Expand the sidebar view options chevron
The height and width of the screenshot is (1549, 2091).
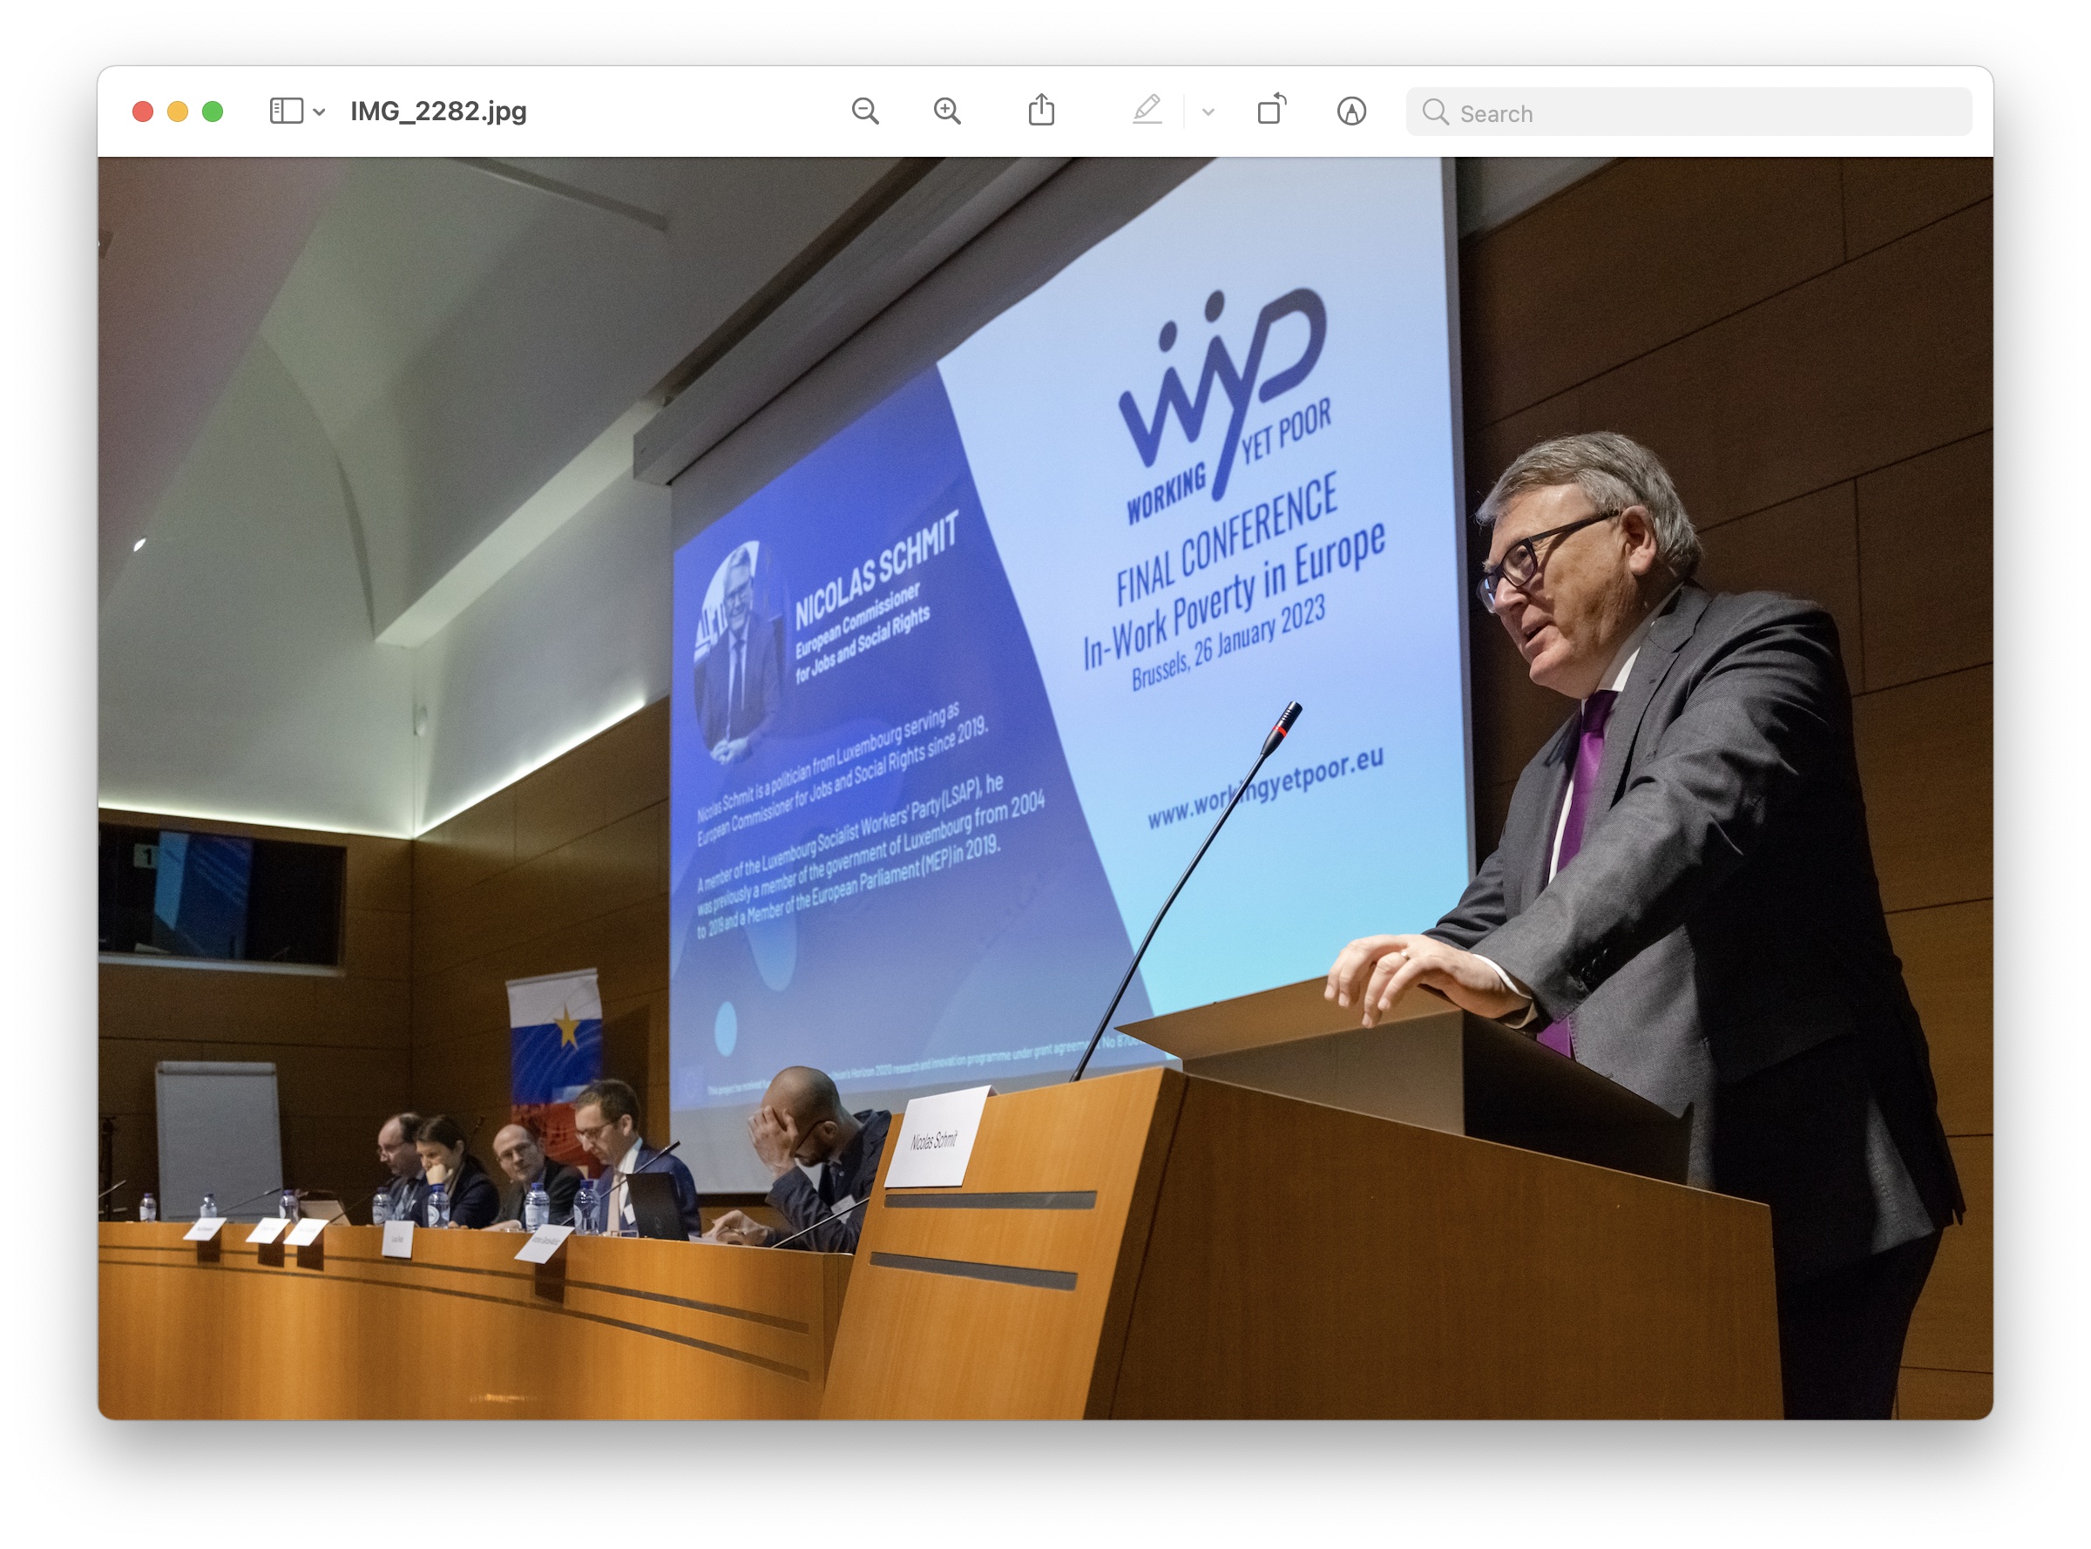click(x=320, y=112)
